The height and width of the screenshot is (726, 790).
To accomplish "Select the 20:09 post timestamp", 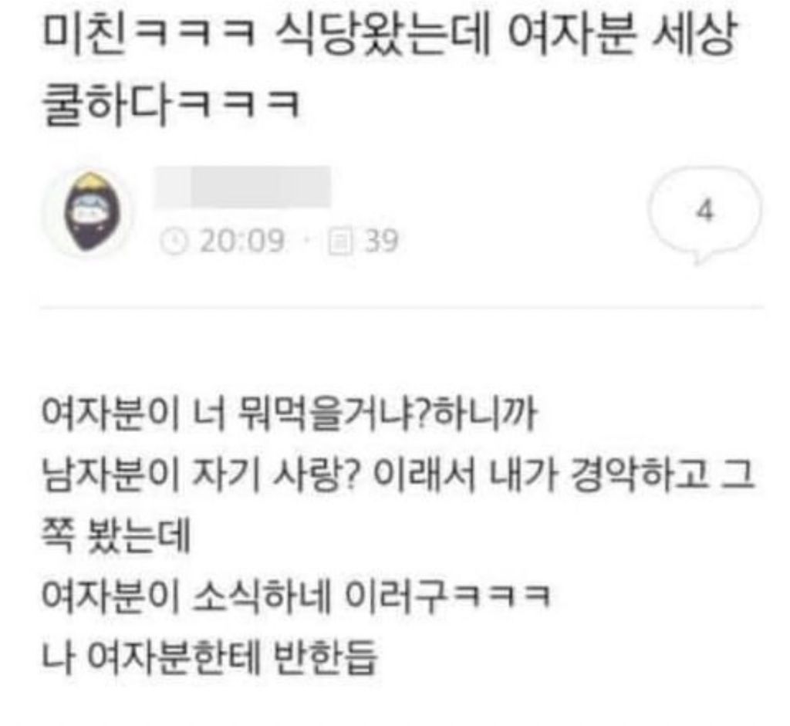I will pos(242,241).
